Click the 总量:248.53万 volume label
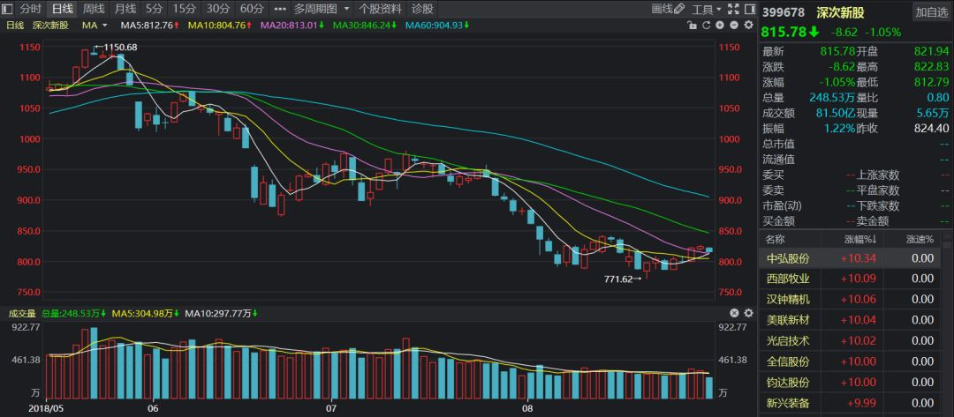The width and height of the screenshot is (954, 417). 73,313
